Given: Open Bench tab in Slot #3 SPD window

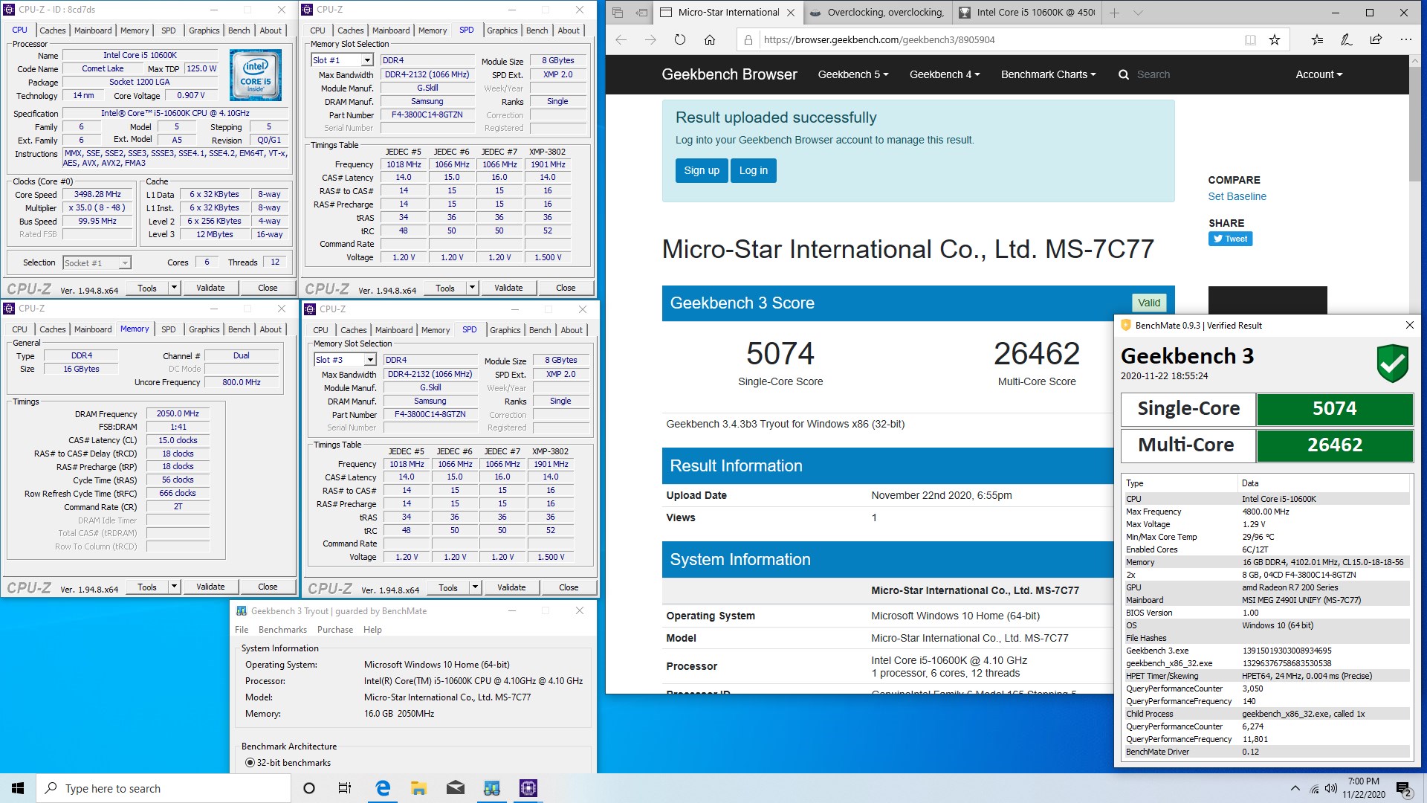Looking at the screenshot, I should click(x=540, y=330).
